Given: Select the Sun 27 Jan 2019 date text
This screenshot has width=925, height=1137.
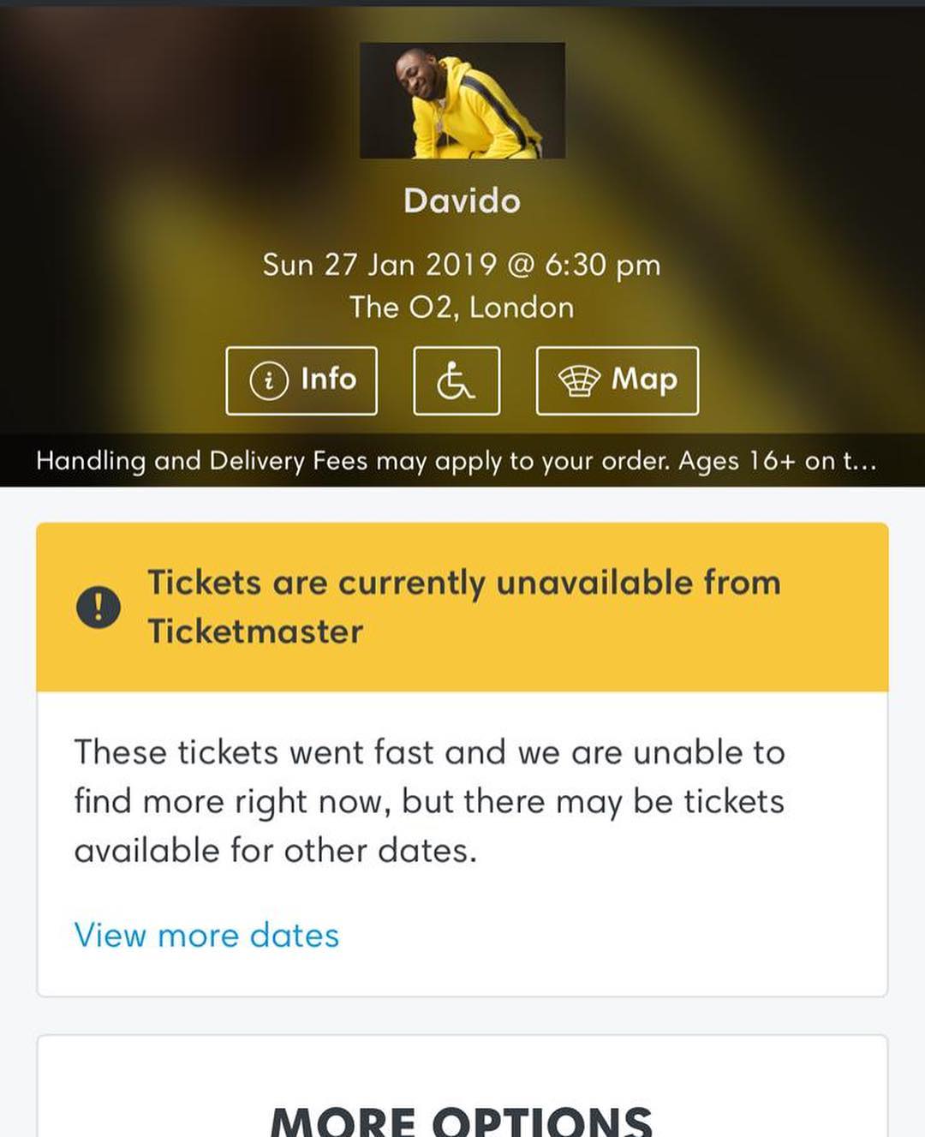Looking at the screenshot, I should (x=379, y=265).
